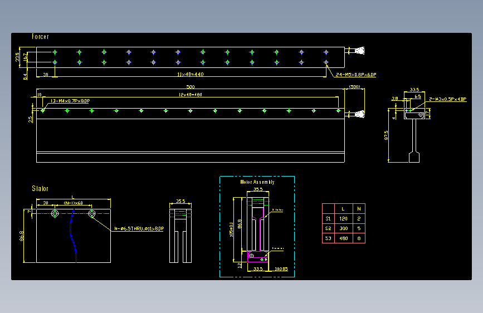The image size is (483, 313).
Task: Click the left counterbore hole in Stator view
Action: pos(55,213)
